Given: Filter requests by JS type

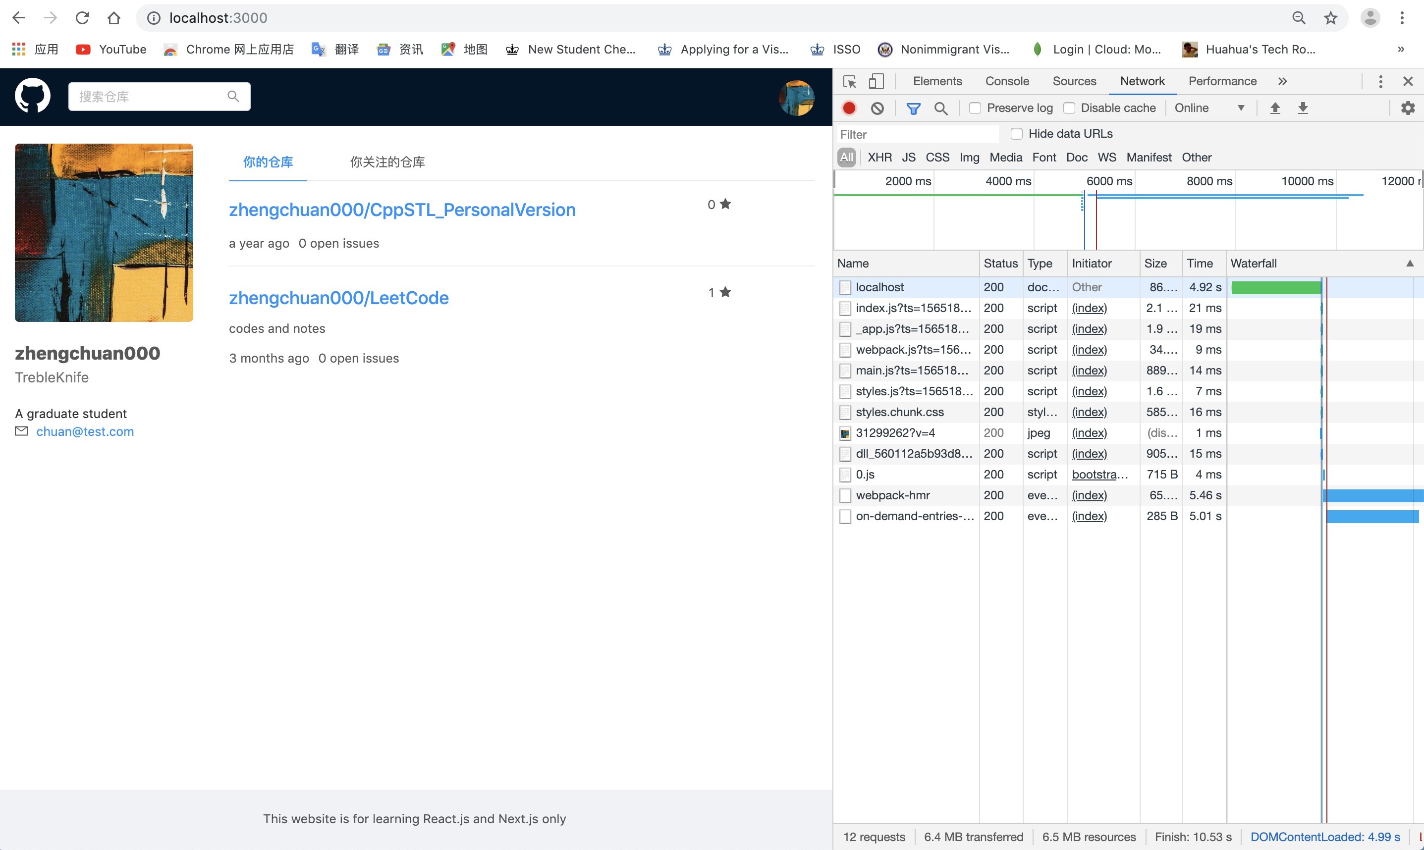Looking at the screenshot, I should [909, 157].
